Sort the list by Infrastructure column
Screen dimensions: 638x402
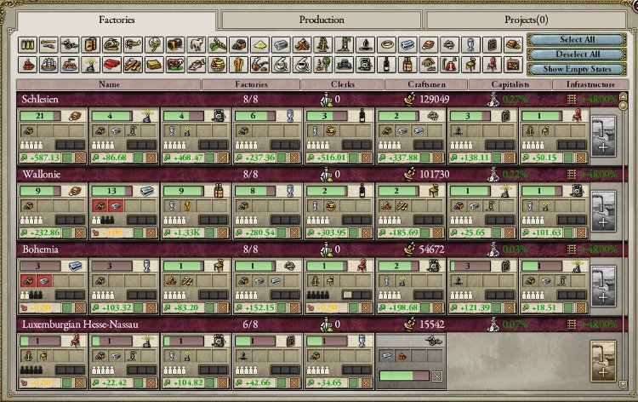(586, 84)
